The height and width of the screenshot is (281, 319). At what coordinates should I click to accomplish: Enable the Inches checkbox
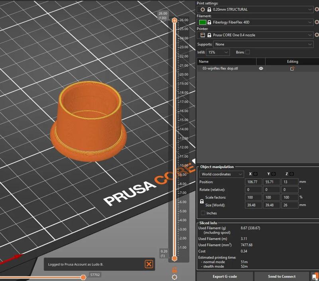203,213
